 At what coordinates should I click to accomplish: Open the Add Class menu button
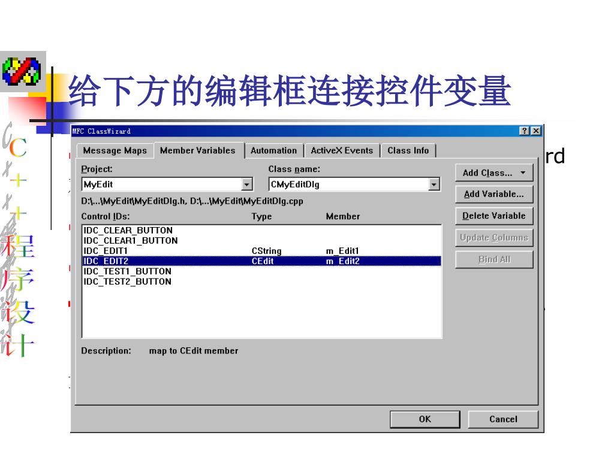(x=494, y=173)
